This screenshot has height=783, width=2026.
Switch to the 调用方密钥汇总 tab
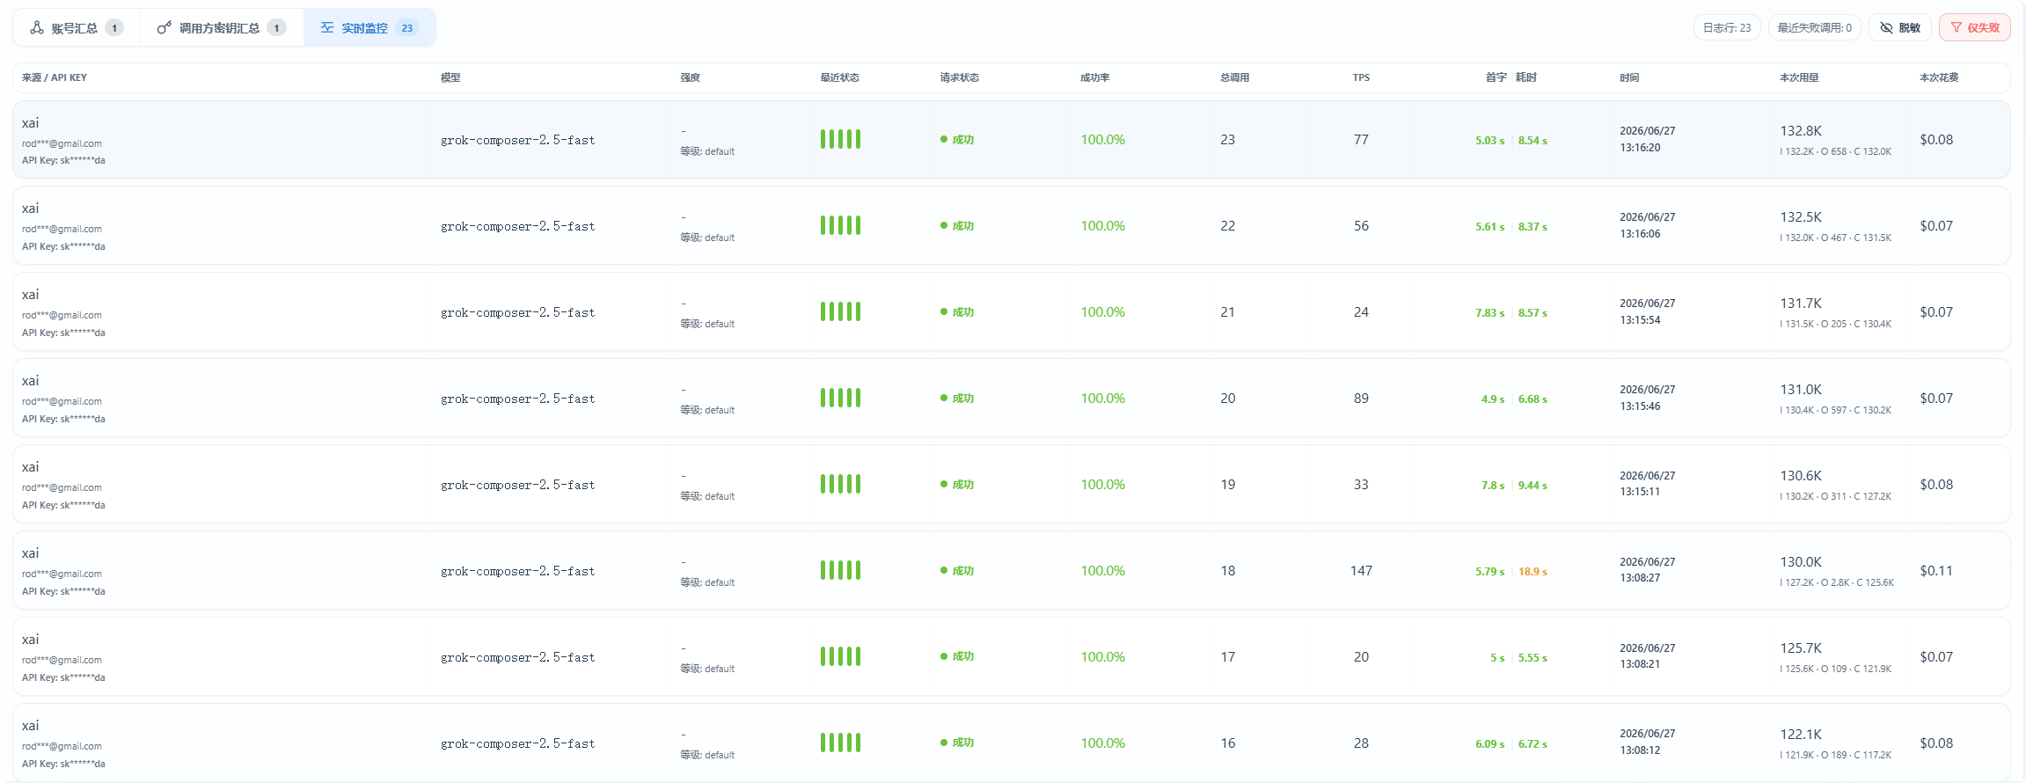[x=222, y=28]
